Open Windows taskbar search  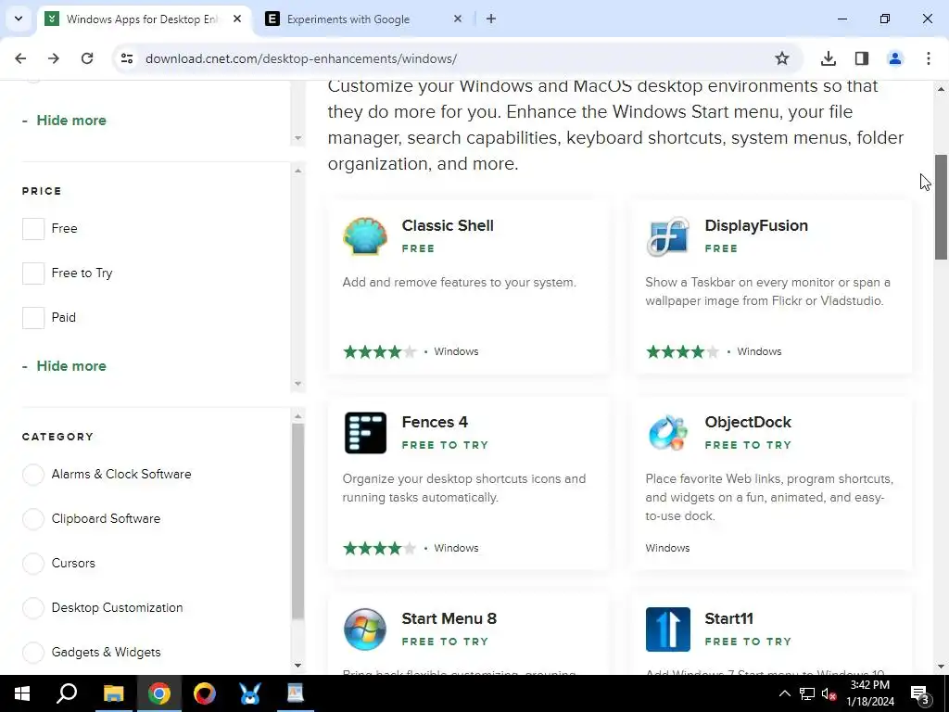[67, 693]
